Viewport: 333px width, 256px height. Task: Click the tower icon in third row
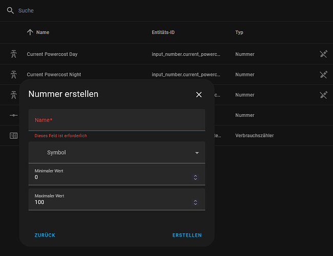click(x=14, y=95)
